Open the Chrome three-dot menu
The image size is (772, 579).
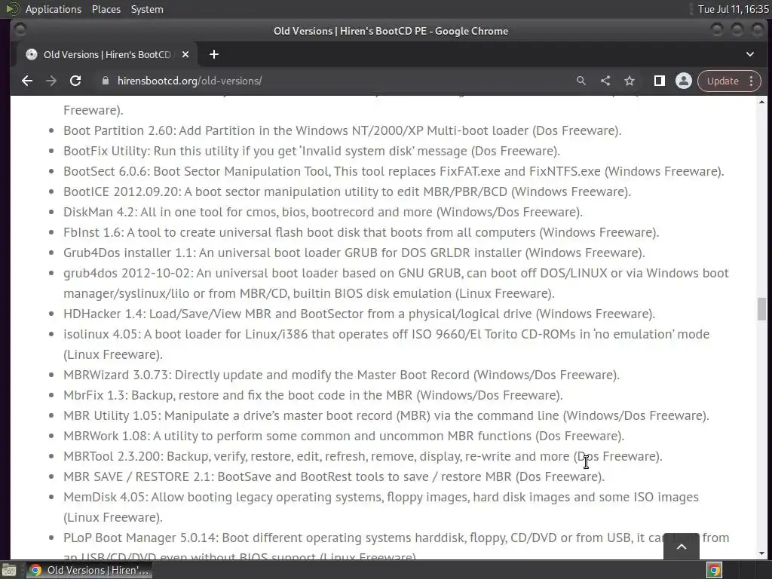(x=752, y=81)
